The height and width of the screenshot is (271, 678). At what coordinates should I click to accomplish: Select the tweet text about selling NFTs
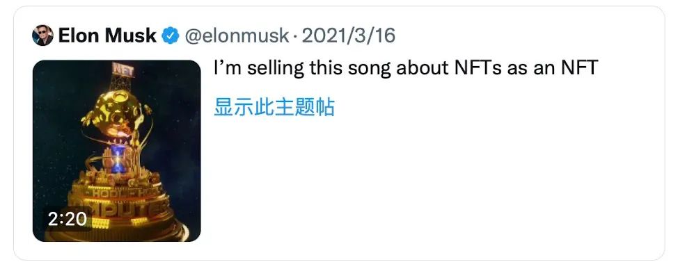pyautogui.click(x=406, y=68)
